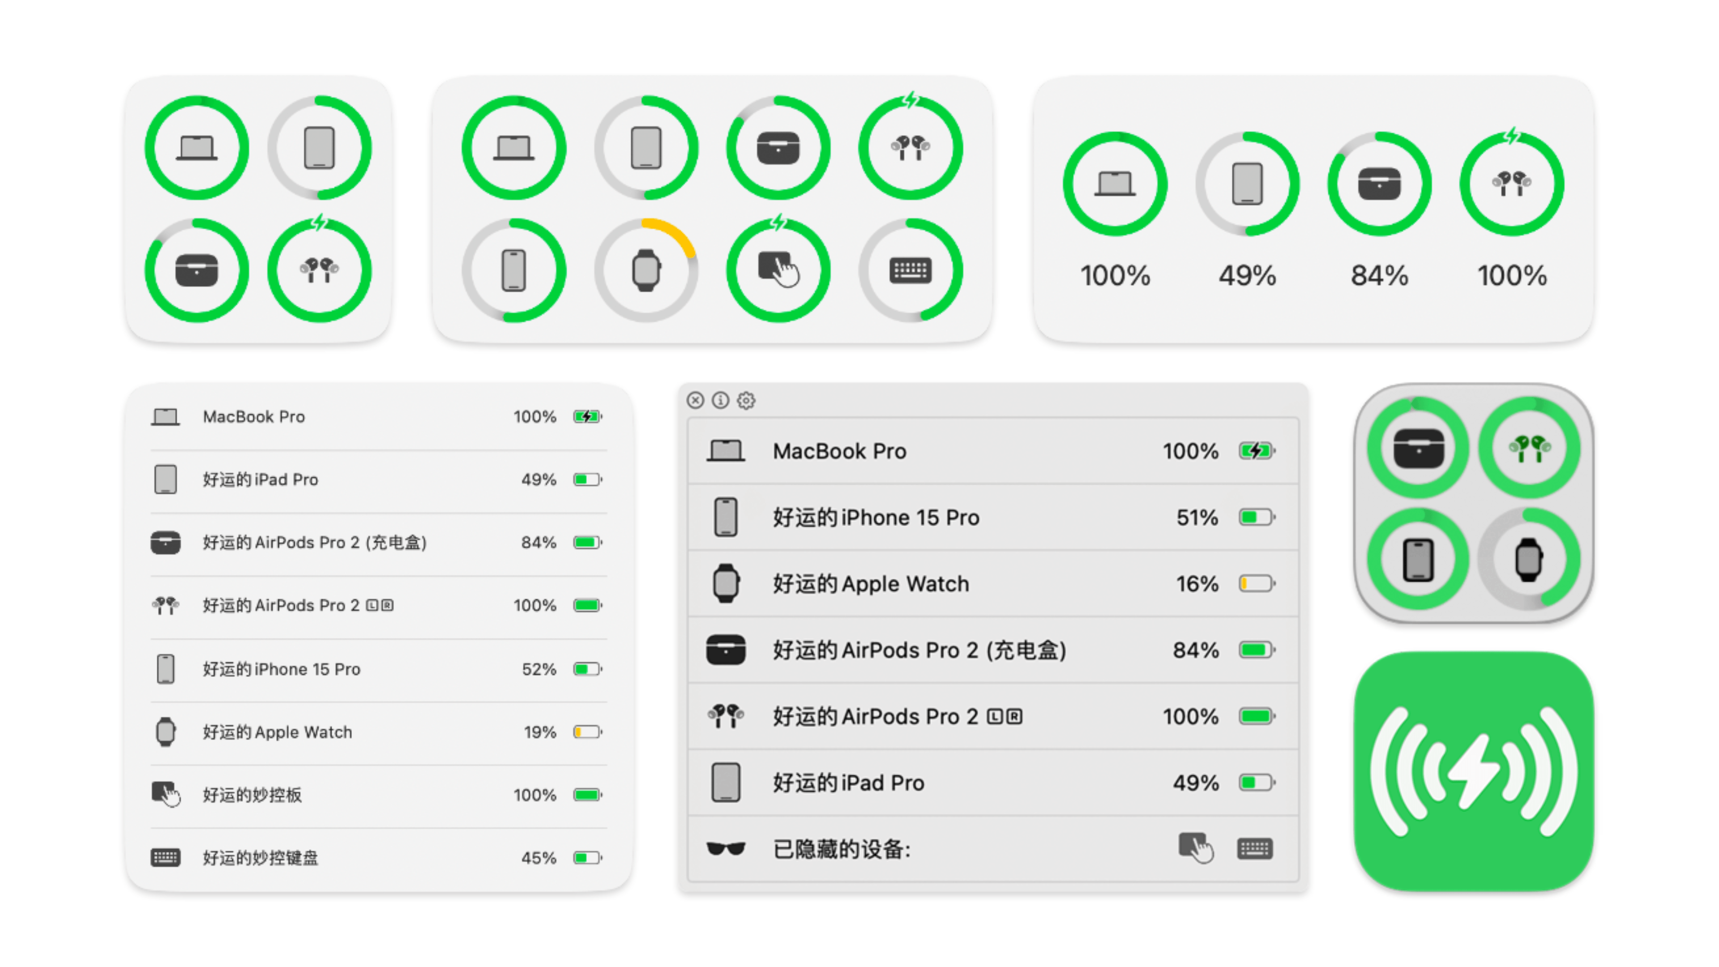The height and width of the screenshot is (967, 1719).
Task: Open the green wireless charging app icon
Action: tap(1474, 771)
